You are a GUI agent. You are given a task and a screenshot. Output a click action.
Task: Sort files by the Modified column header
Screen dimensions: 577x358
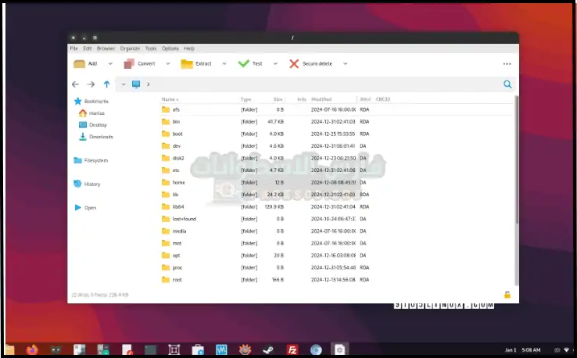(x=321, y=99)
